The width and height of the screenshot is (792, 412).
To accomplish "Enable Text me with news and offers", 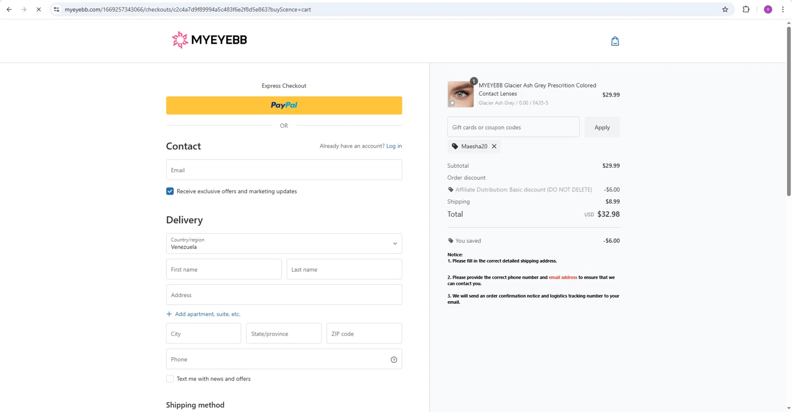I will pos(170,379).
